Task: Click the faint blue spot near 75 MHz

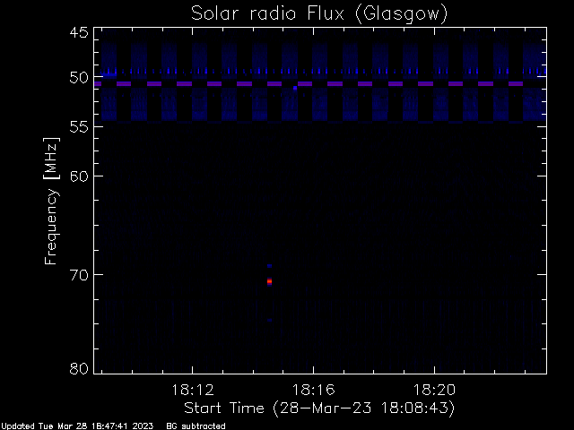Action: pos(269,320)
